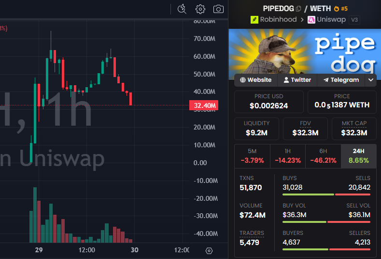
Task: Click the Robinhood chain icon
Action: (254, 20)
